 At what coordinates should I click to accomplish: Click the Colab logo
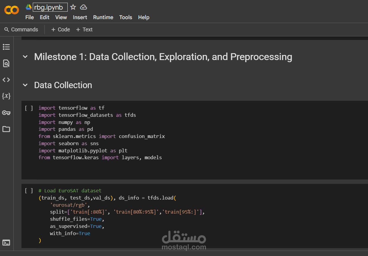tap(12, 10)
